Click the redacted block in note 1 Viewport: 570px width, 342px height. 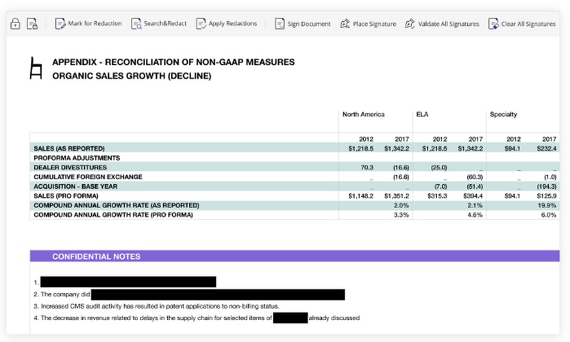click(x=128, y=282)
